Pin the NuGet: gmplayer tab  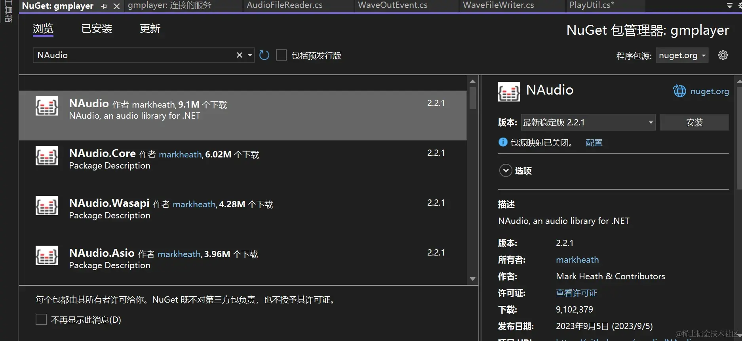pos(104,6)
